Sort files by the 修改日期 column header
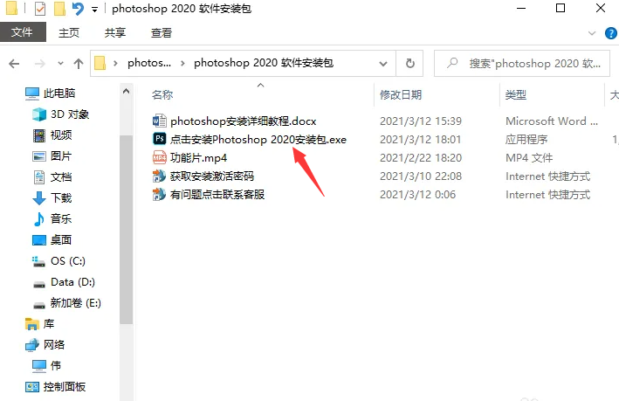619x401 pixels. 401,95
